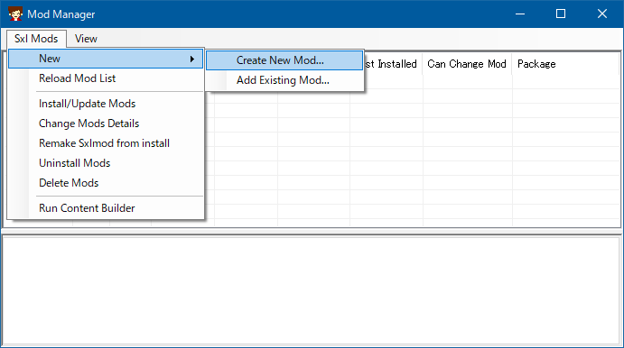Maximize the Mod Manager window
Viewport: 624px width, 348px height.
561,14
